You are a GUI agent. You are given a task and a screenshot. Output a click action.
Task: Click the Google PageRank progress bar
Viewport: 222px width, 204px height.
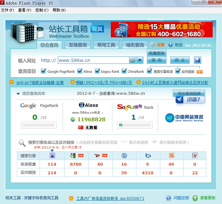39,125
